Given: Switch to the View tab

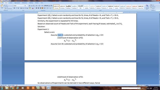Looking at the screenshot, I should click(x=42, y=3).
